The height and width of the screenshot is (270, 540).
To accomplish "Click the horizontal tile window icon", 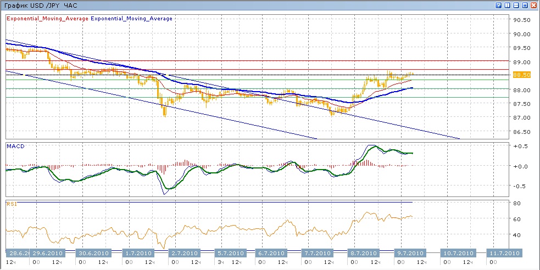I will coord(516,5).
